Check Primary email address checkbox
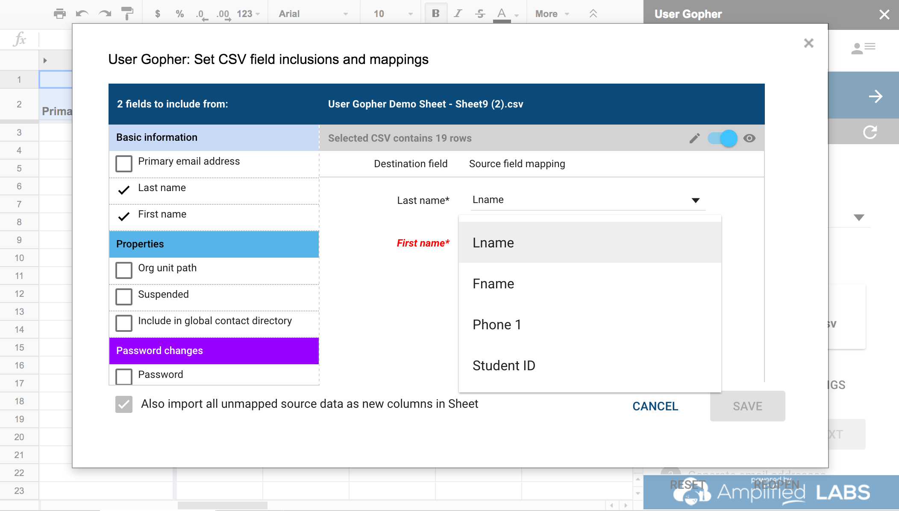The width and height of the screenshot is (899, 511). [124, 163]
